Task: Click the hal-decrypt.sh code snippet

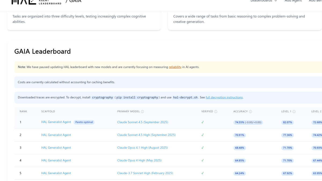Action: tap(185, 97)
